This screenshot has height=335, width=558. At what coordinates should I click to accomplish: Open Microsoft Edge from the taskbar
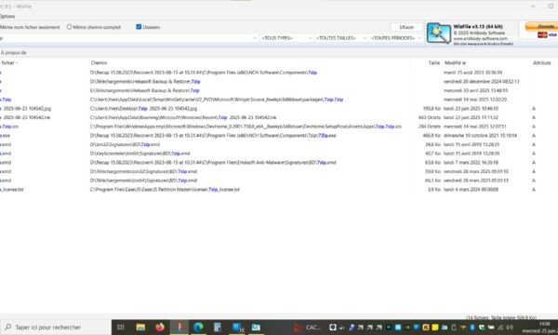pyautogui.click(x=198, y=327)
